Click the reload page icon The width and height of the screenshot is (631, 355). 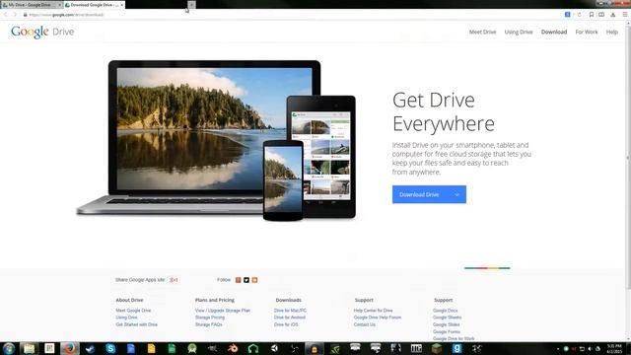pyautogui.click(x=580, y=15)
